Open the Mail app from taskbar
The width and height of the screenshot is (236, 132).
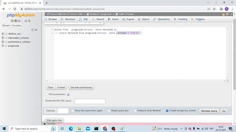88,129
